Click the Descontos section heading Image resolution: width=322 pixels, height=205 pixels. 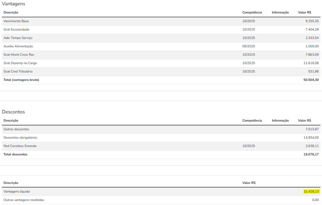[x=13, y=112]
